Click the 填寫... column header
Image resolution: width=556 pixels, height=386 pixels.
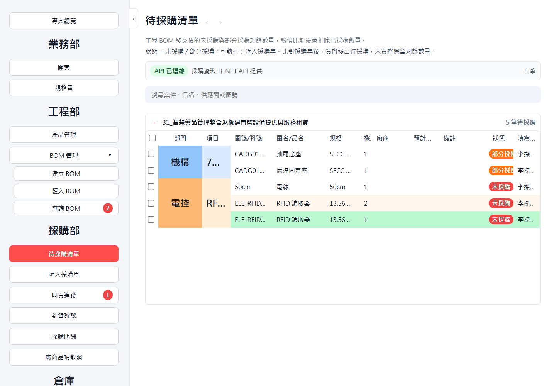tap(526, 138)
